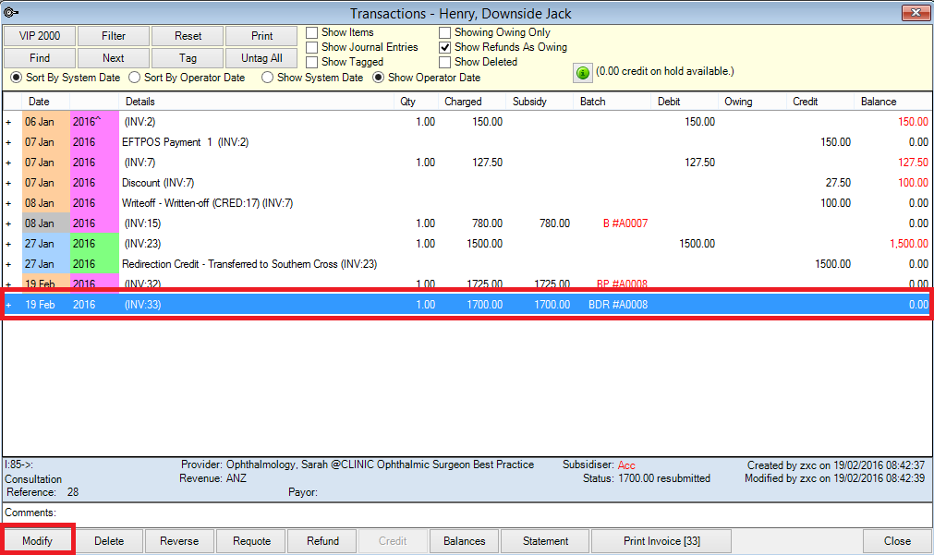Click batch reference B #A0007

click(625, 223)
